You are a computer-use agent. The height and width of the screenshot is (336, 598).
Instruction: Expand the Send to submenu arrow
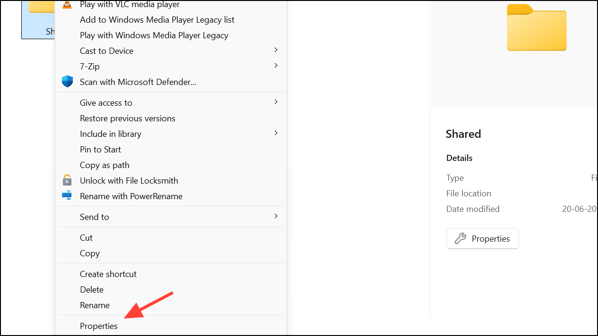coord(276,216)
